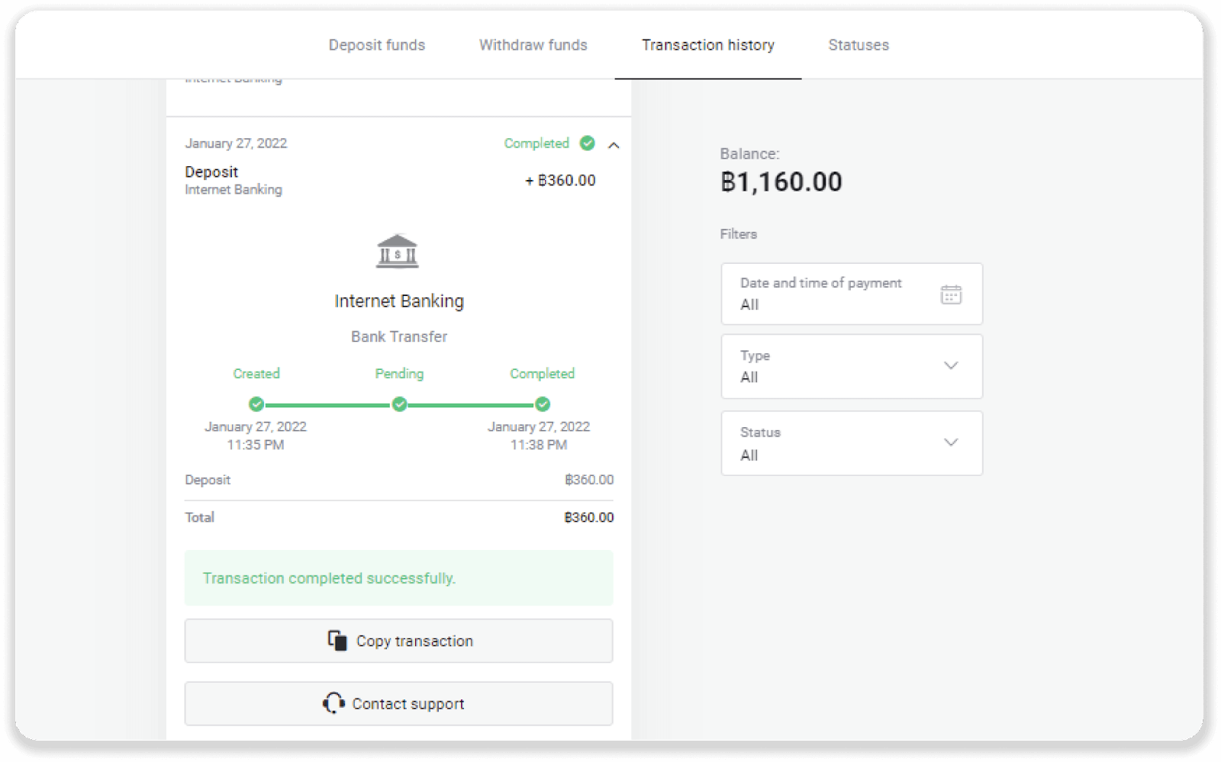Collapse the January 27 deposit details
The height and width of the screenshot is (762, 1221).
point(614,145)
